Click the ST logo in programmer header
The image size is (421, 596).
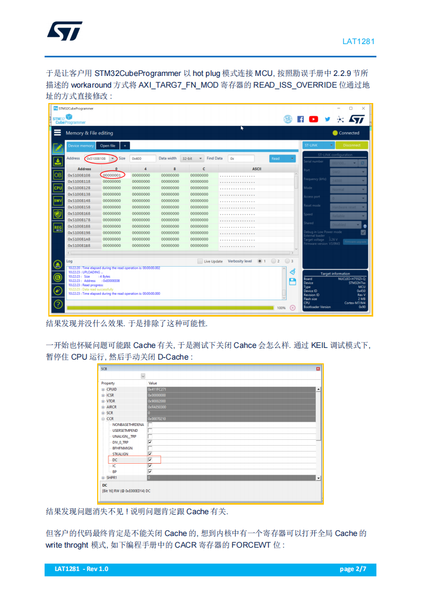point(357,120)
